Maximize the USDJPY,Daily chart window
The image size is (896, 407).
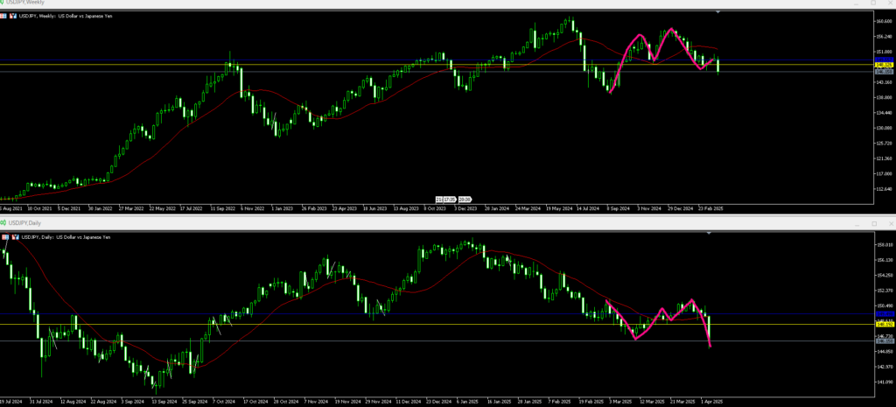coord(874,223)
